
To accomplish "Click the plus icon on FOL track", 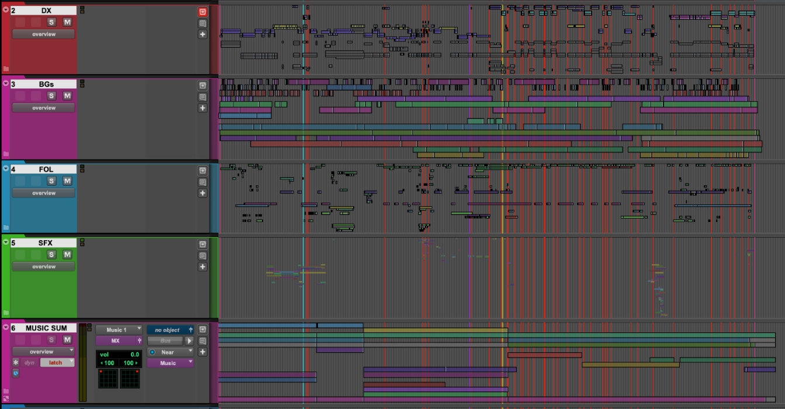I will coord(202,193).
